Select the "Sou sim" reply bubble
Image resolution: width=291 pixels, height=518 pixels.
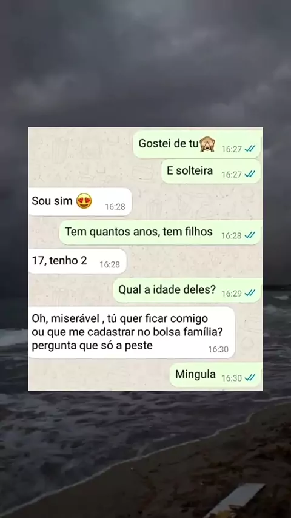pyautogui.click(x=80, y=201)
